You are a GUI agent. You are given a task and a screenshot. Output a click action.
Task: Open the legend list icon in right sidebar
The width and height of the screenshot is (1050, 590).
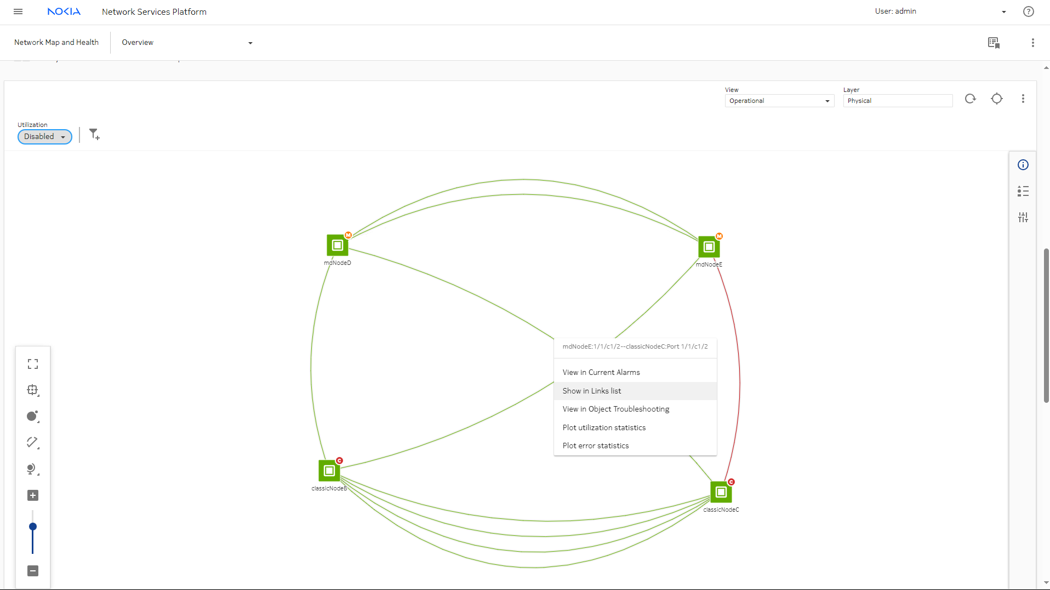1023,191
